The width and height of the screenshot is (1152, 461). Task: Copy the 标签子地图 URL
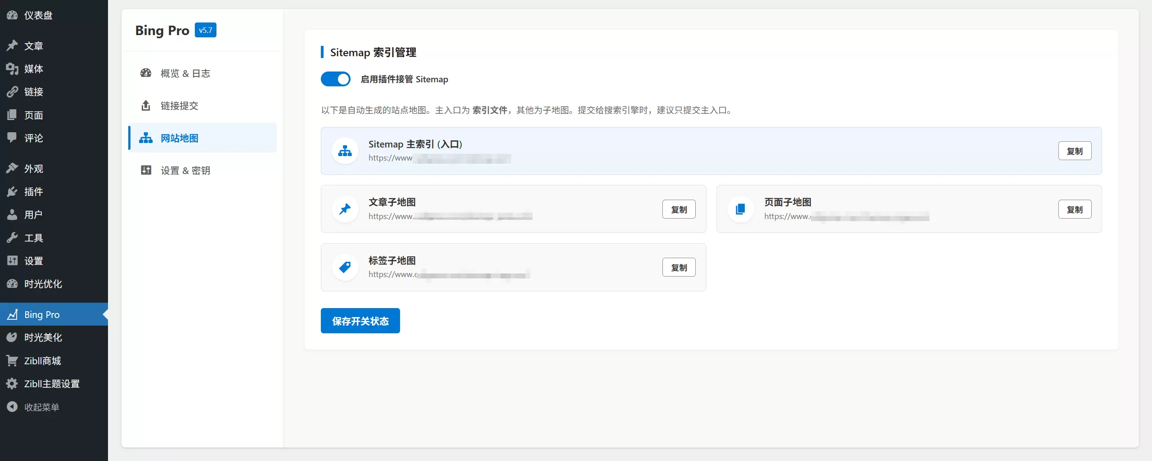pyautogui.click(x=679, y=268)
